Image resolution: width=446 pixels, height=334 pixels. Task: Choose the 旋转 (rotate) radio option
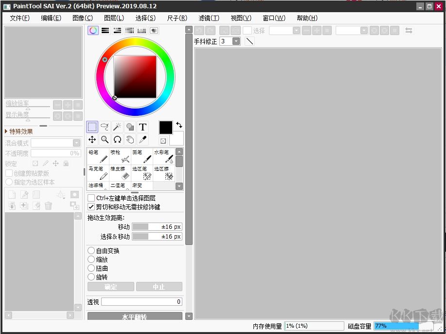(x=90, y=277)
